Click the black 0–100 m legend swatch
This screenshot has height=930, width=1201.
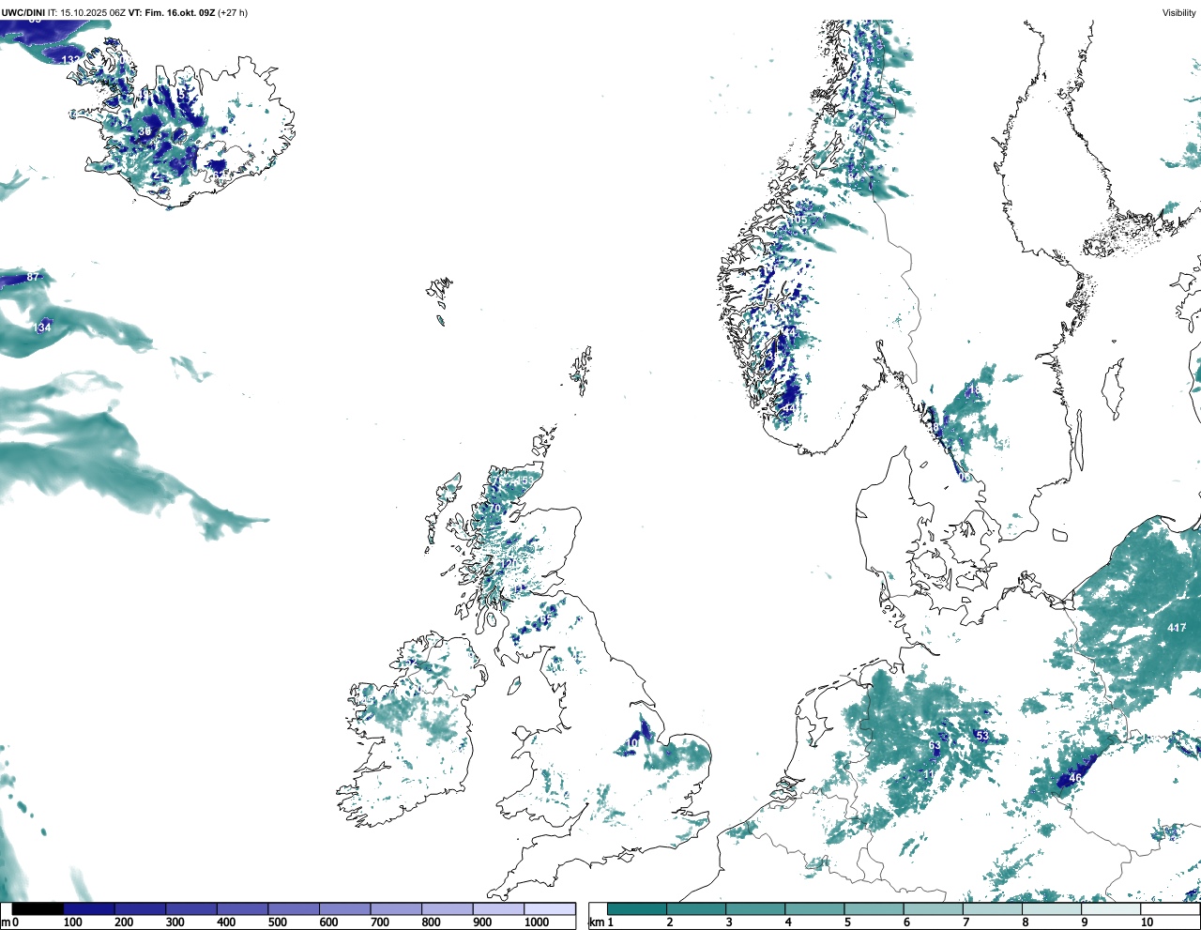pyautogui.click(x=38, y=909)
